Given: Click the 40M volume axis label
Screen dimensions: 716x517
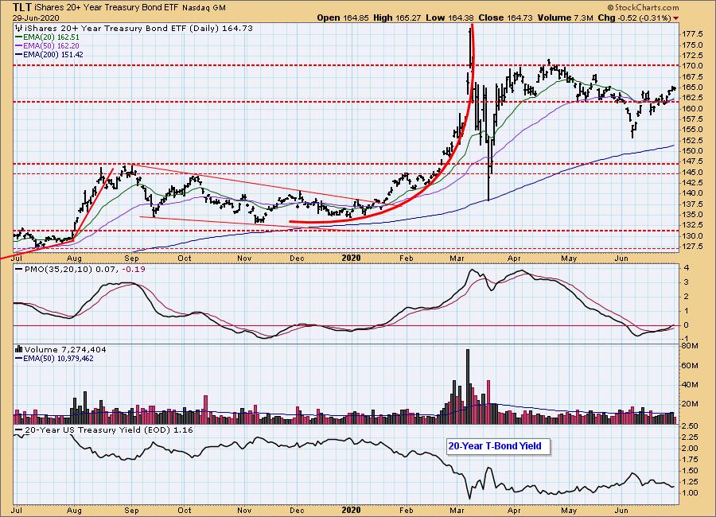Looking at the screenshot, I should 691,384.
